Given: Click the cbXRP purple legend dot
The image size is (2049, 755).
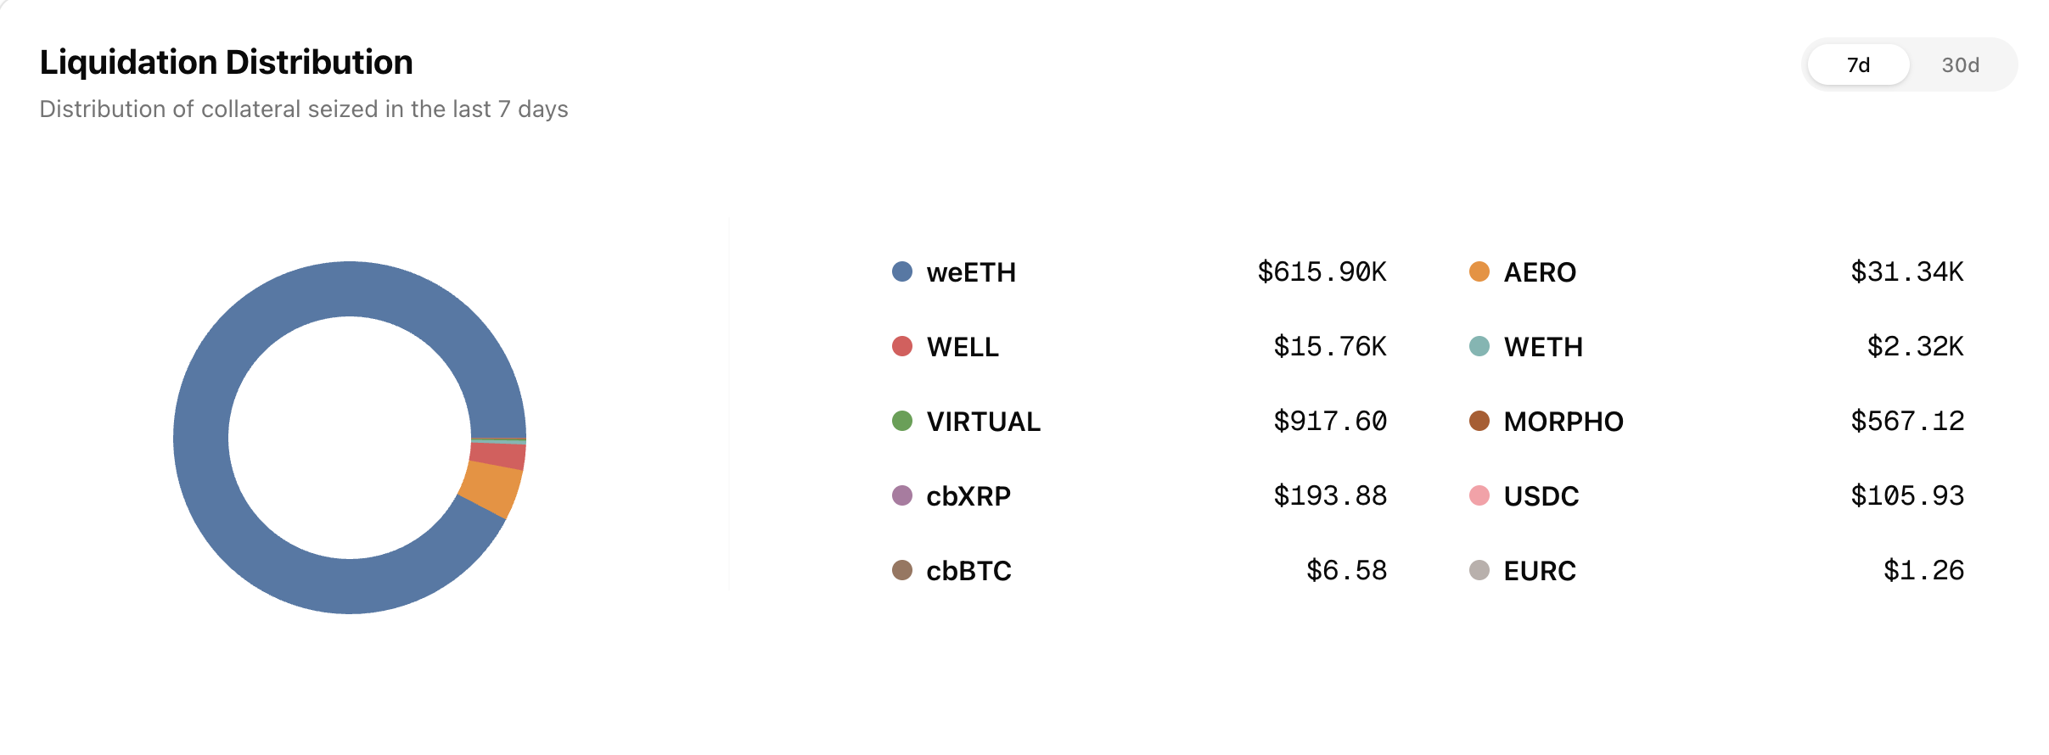Looking at the screenshot, I should [x=902, y=495].
